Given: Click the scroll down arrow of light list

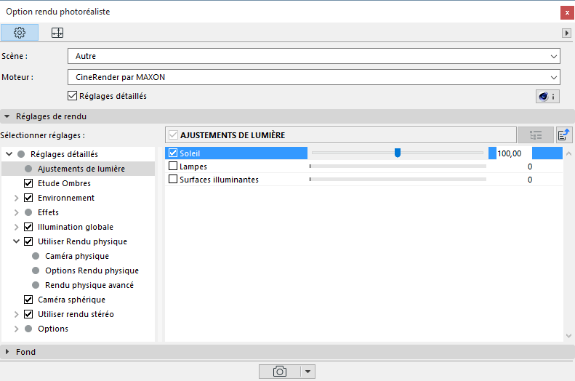Looking at the screenshot, I should tap(568, 335).
